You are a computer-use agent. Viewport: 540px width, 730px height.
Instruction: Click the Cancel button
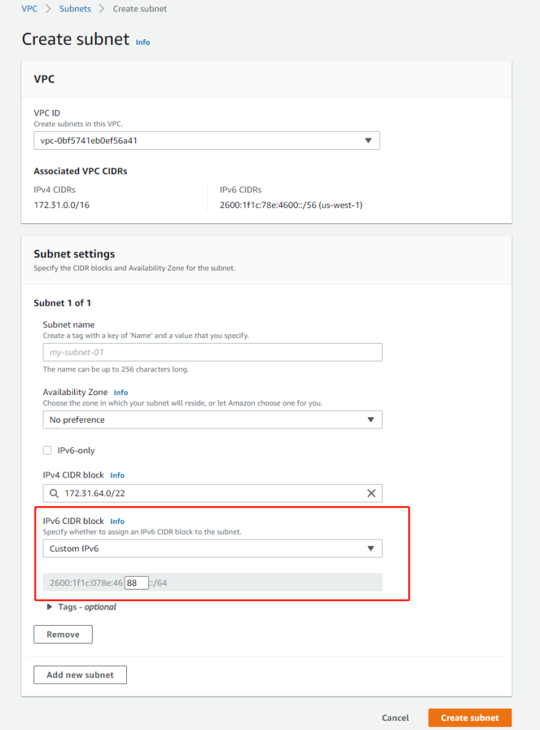pyautogui.click(x=395, y=718)
